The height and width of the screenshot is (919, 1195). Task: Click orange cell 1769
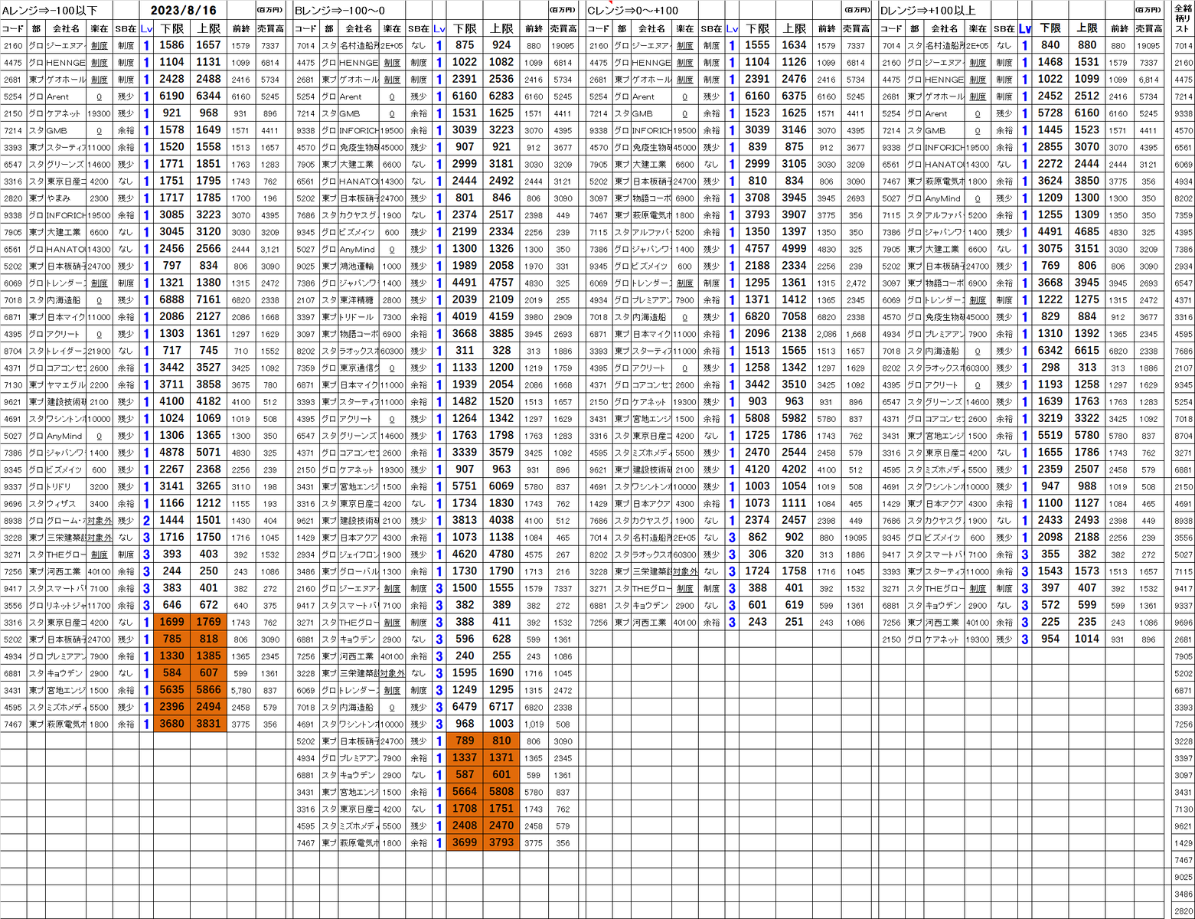209,623
